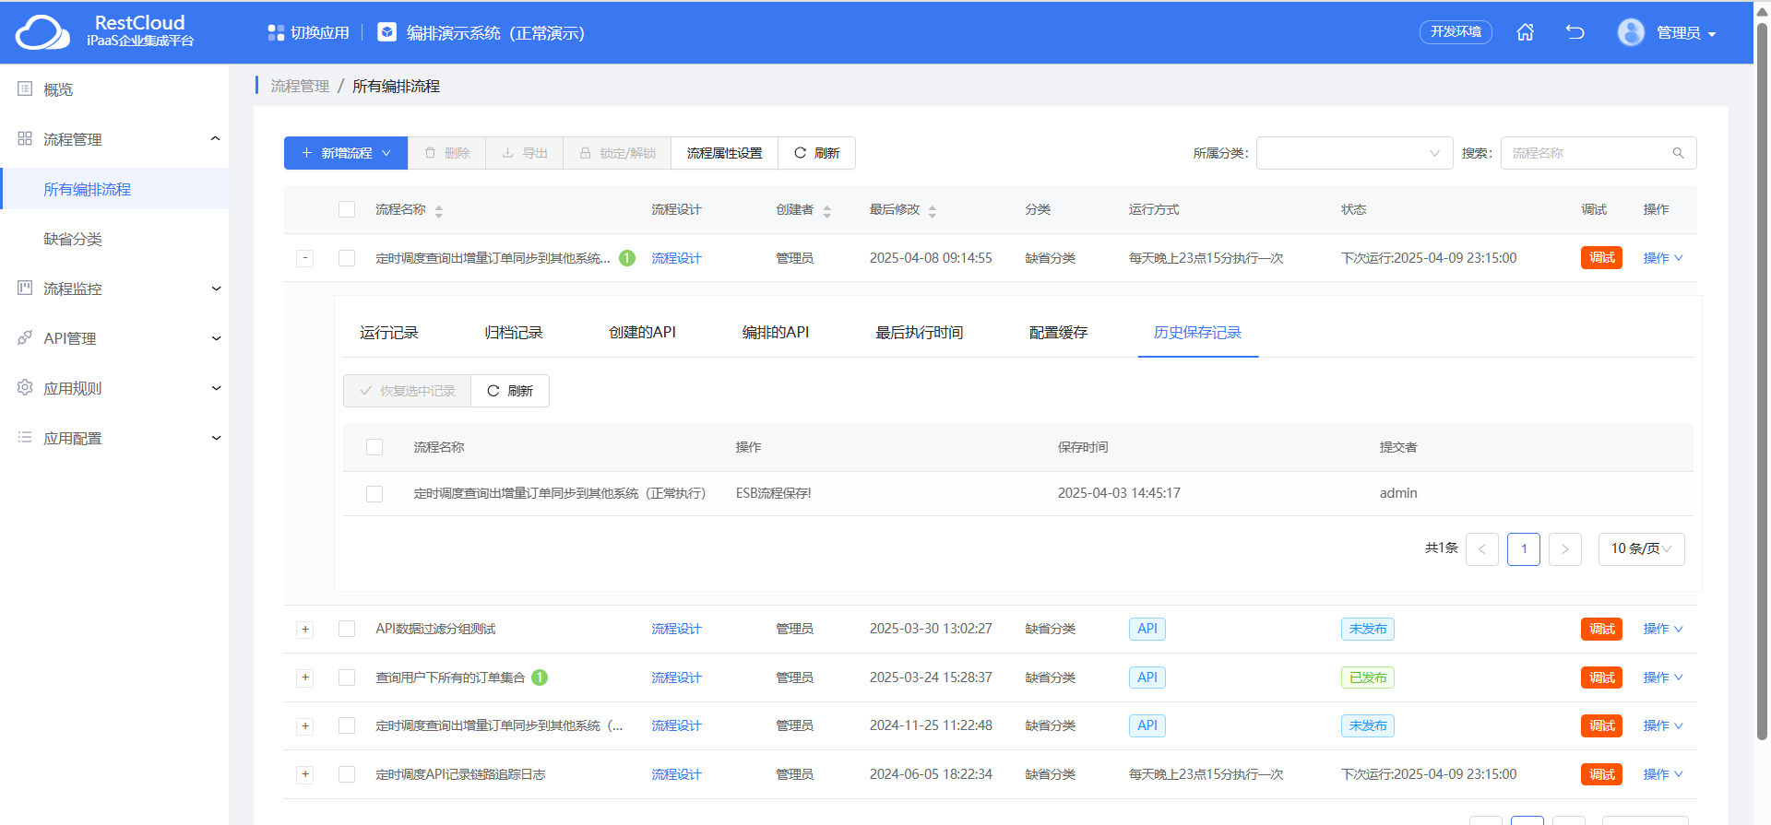1771x825 pixels.
Task: Open the home icon in header
Action: pyautogui.click(x=1526, y=32)
